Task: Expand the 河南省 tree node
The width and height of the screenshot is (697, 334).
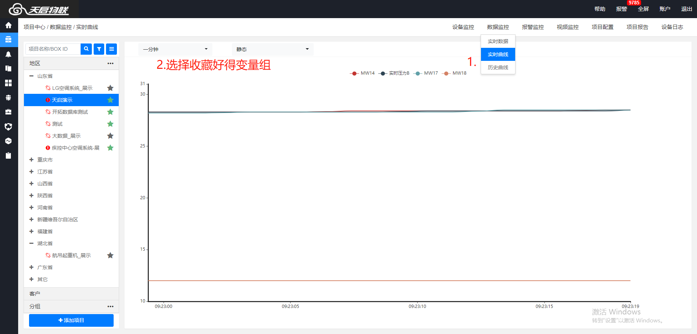Action: (32, 208)
